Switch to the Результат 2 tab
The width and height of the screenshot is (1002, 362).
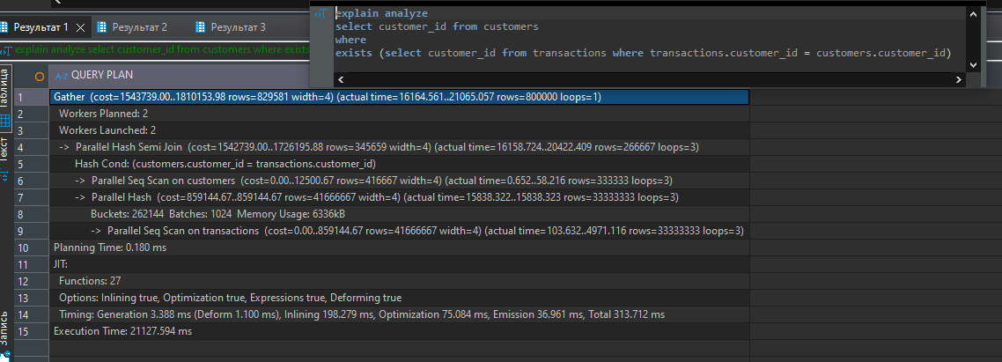pos(139,27)
